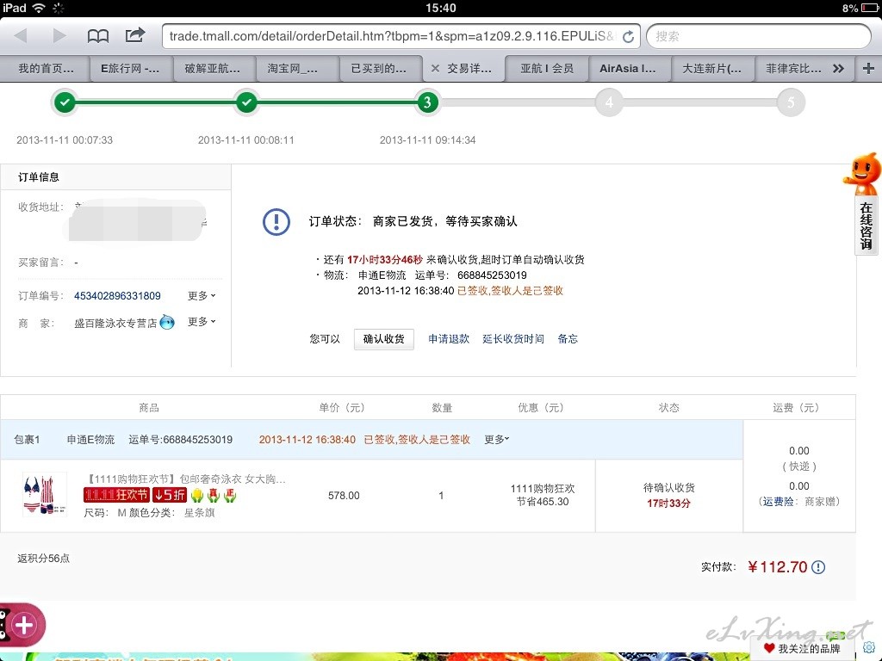This screenshot has height=661, width=882.
Task: Open order number 453402896331809 link
Action: pos(117,296)
